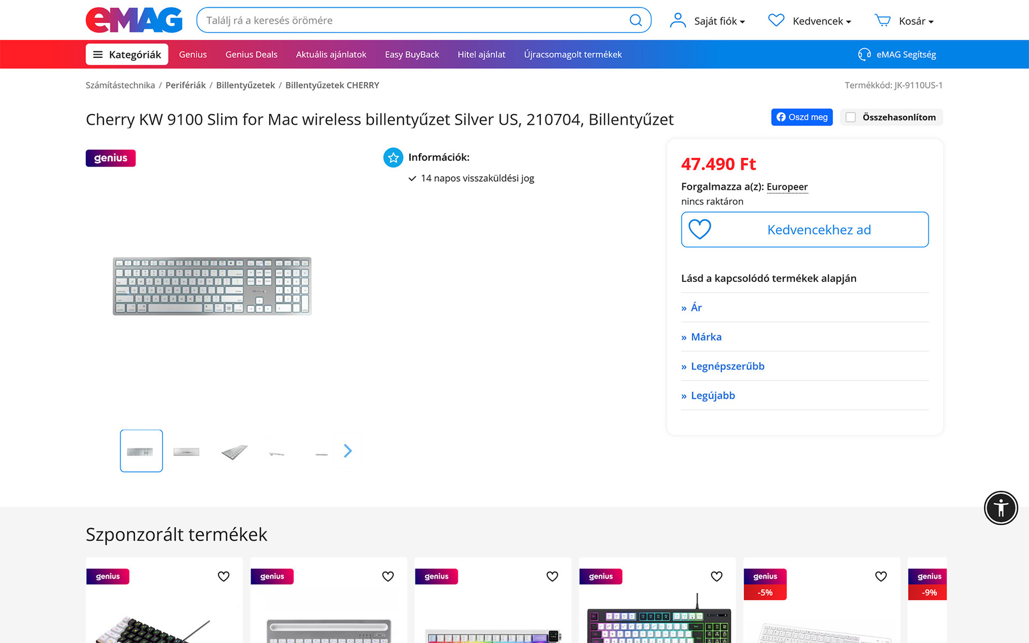
Task: Show next product thumbnails arrow
Action: point(348,451)
